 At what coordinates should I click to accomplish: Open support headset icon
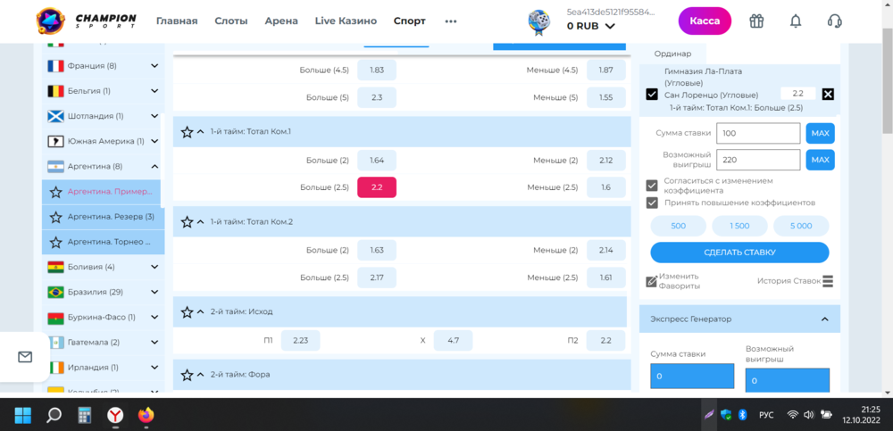(x=834, y=21)
